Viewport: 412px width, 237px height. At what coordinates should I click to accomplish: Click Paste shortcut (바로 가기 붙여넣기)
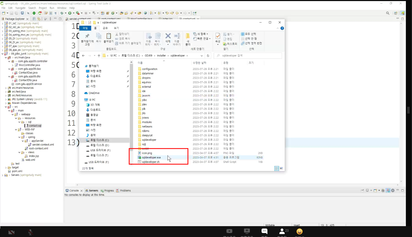point(128,43)
